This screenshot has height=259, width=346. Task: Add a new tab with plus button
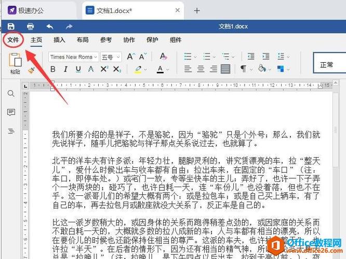196,10
